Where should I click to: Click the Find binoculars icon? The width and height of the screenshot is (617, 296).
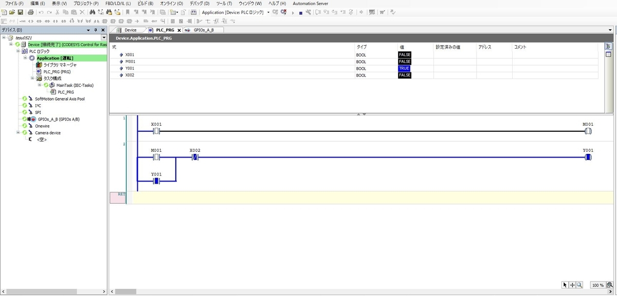point(93,12)
